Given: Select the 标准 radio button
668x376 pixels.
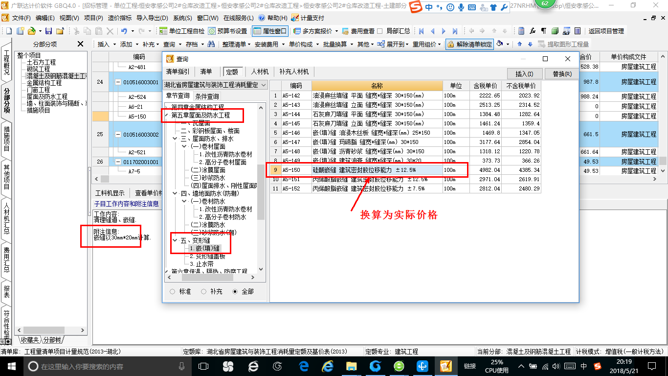Looking at the screenshot, I should [172, 291].
